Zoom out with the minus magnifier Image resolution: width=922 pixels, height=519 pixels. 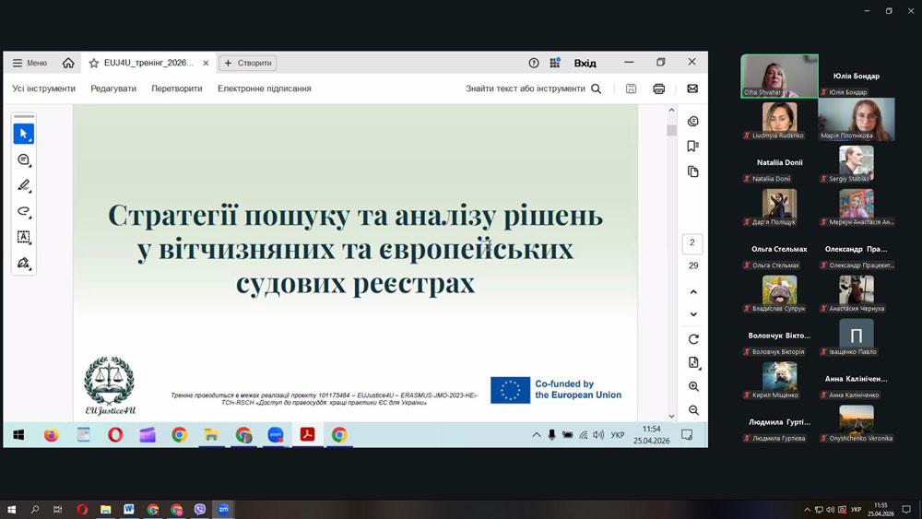point(694,410)
